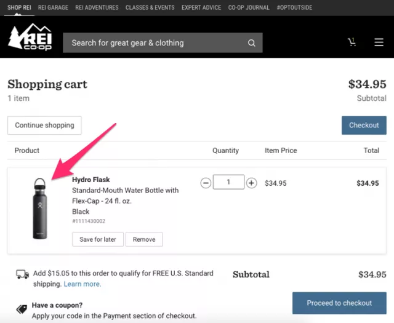Remove the Hydro Flask from cart
The width and height of the screenshot is (394, 323).
(144, 239)
